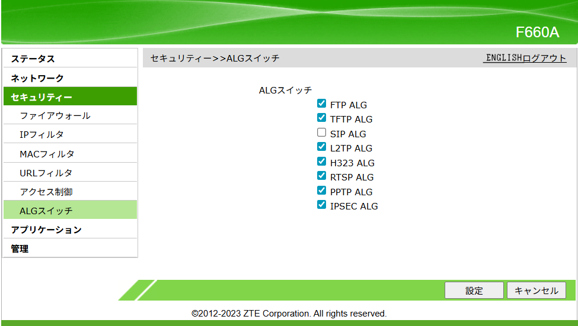Viewport: 578px width, 326px height.
Task: Select MACフィルタ in the sidebar
Action: pos(47,154)
